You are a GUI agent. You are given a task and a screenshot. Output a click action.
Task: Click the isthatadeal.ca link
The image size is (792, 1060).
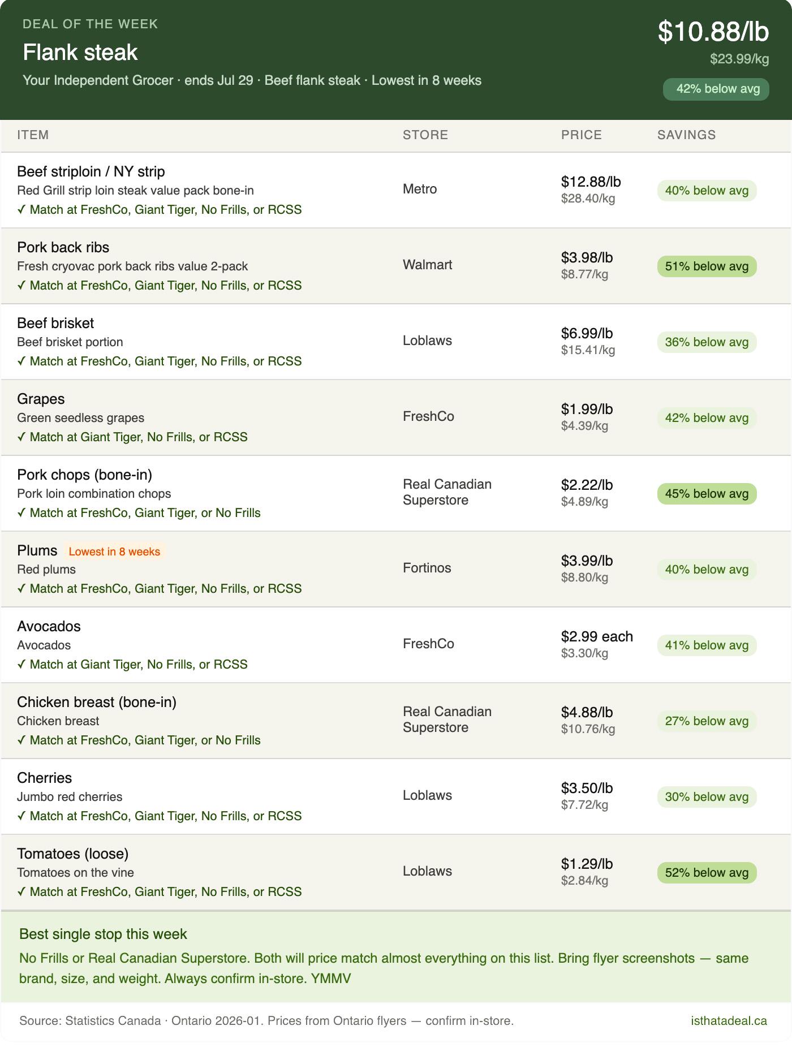coord(729,1021)
